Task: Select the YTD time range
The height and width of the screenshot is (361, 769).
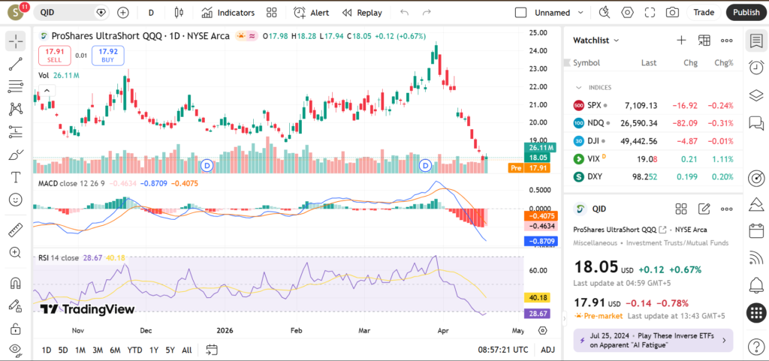Action: coord(134,350)
